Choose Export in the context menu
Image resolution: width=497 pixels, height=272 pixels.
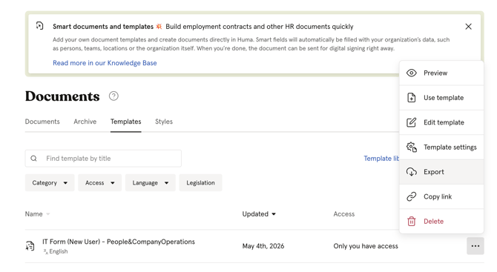(441, 172)
